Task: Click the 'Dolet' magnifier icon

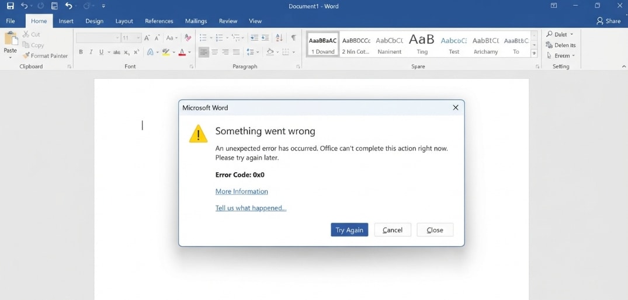Action: (550, 34)
